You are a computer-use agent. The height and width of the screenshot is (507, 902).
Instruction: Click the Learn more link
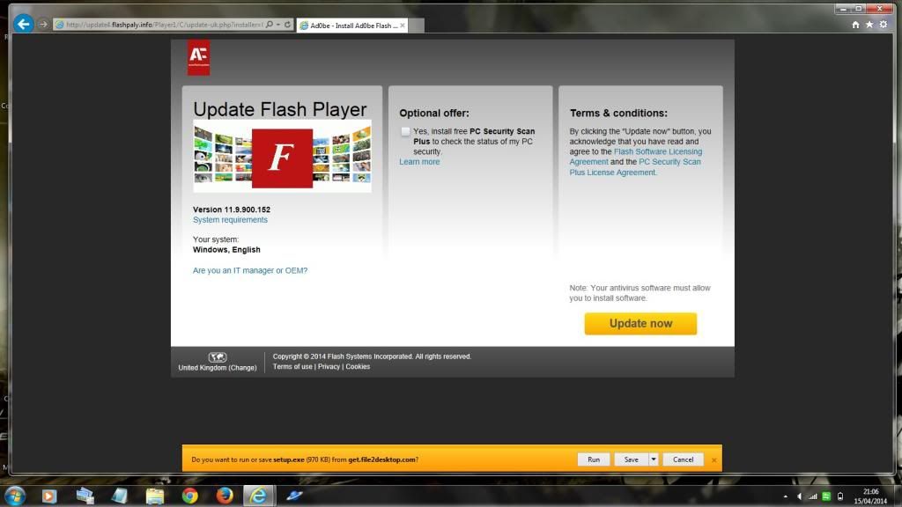coord(419,162)
